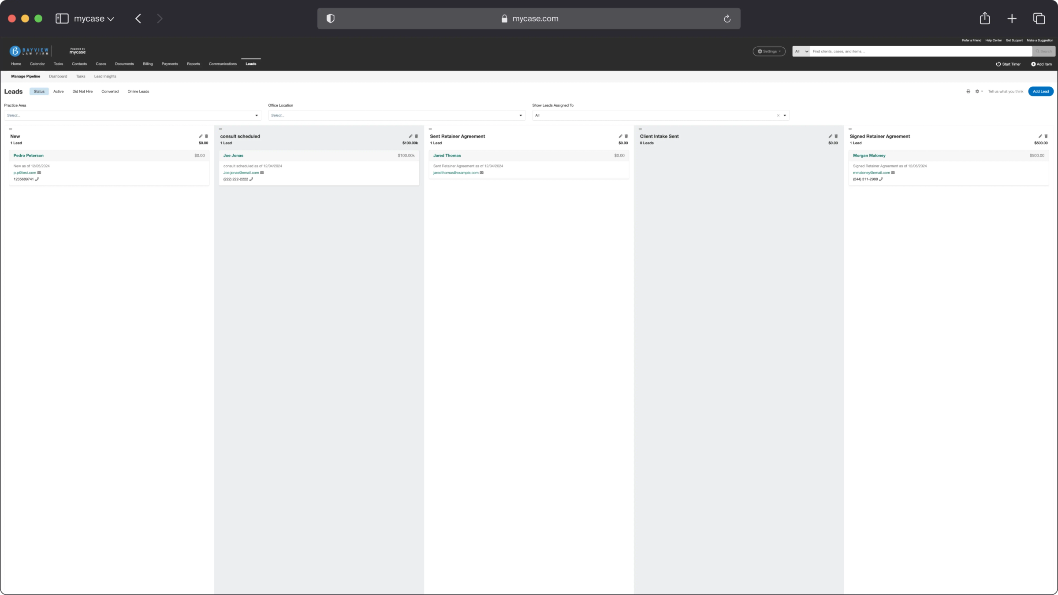Click the pencil icon on 'Signed Retainer Agreement' column
This screenshot has height=595, width=1058.
point(1040,136)
